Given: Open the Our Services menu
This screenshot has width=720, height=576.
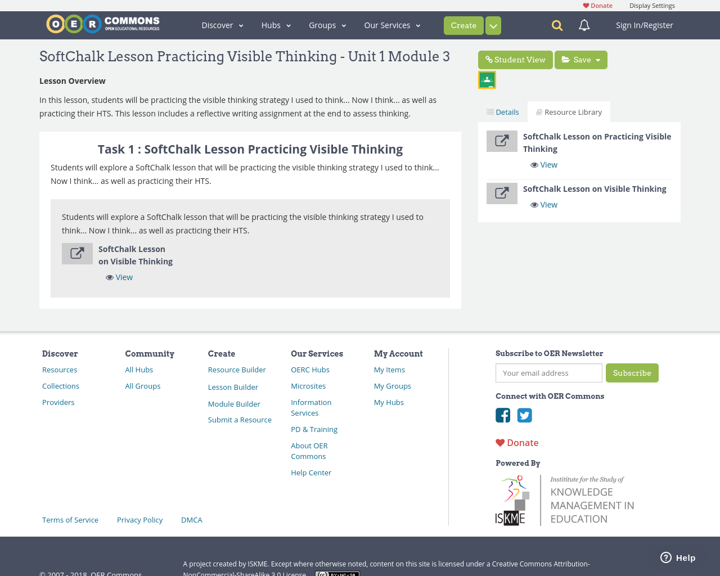Looking at the screenshot, I should (x=391, y=25).
